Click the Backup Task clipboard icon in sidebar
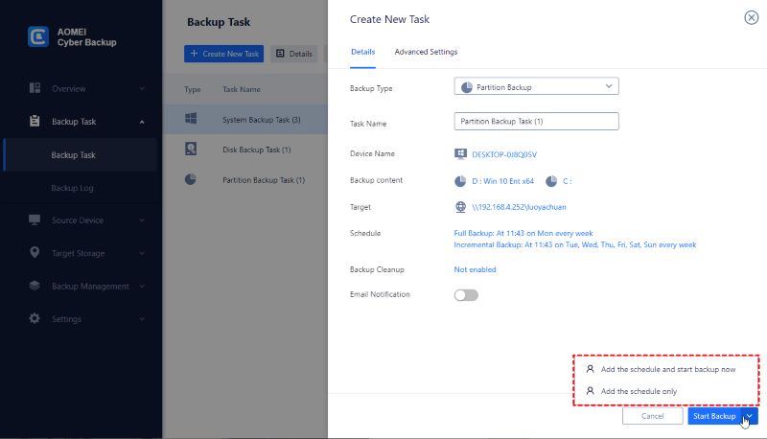Image resolution: width=767 pixels, height=439 pixels. pyautogui.click(x=35, y=121)
